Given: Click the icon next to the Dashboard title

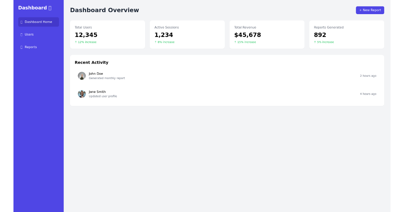Looking at the screenshot, I should point(50,7).
